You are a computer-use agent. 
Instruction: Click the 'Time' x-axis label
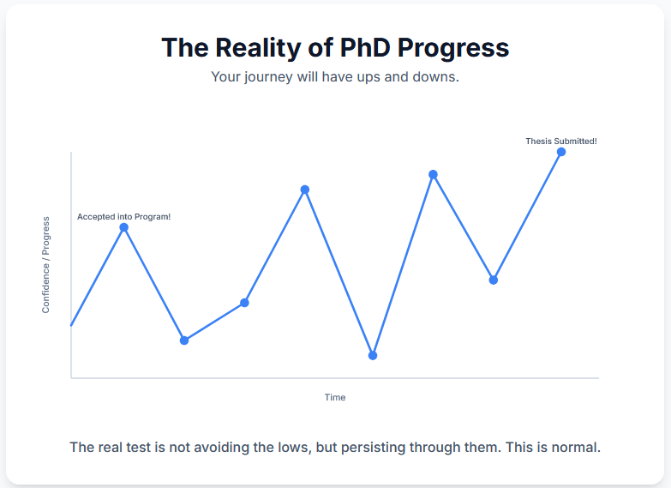coord(335,397)
